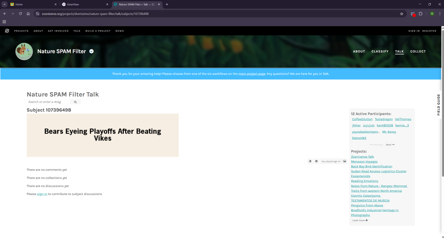The width and height of the screenshot is (444, 239).
Task: Click the red-badged extension icon
Action: [x=413, y=14]
